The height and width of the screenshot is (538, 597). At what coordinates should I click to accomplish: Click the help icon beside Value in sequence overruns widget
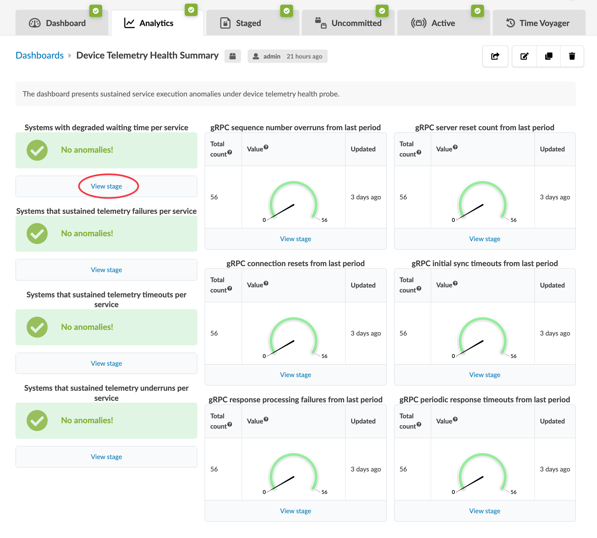coord(266,147)
